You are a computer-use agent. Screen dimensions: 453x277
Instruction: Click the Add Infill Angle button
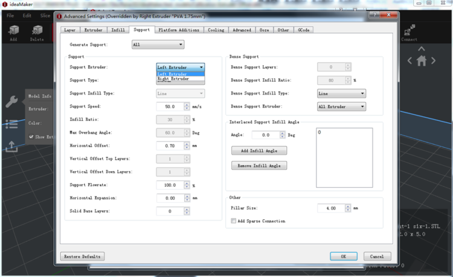click(259, 151)
